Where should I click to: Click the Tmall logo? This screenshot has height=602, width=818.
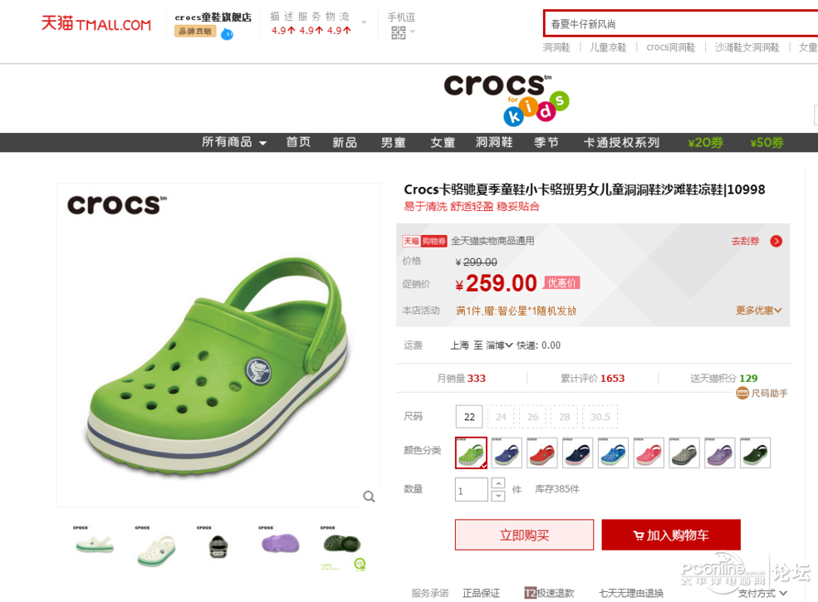pos(96,23)
